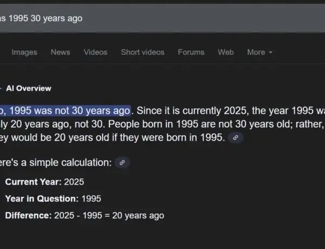Click the link icon beside "simple calculation:"
Image resolution: width=325 pixels, height=249 pixels.
pyautogui.click(x=123, y=162)
